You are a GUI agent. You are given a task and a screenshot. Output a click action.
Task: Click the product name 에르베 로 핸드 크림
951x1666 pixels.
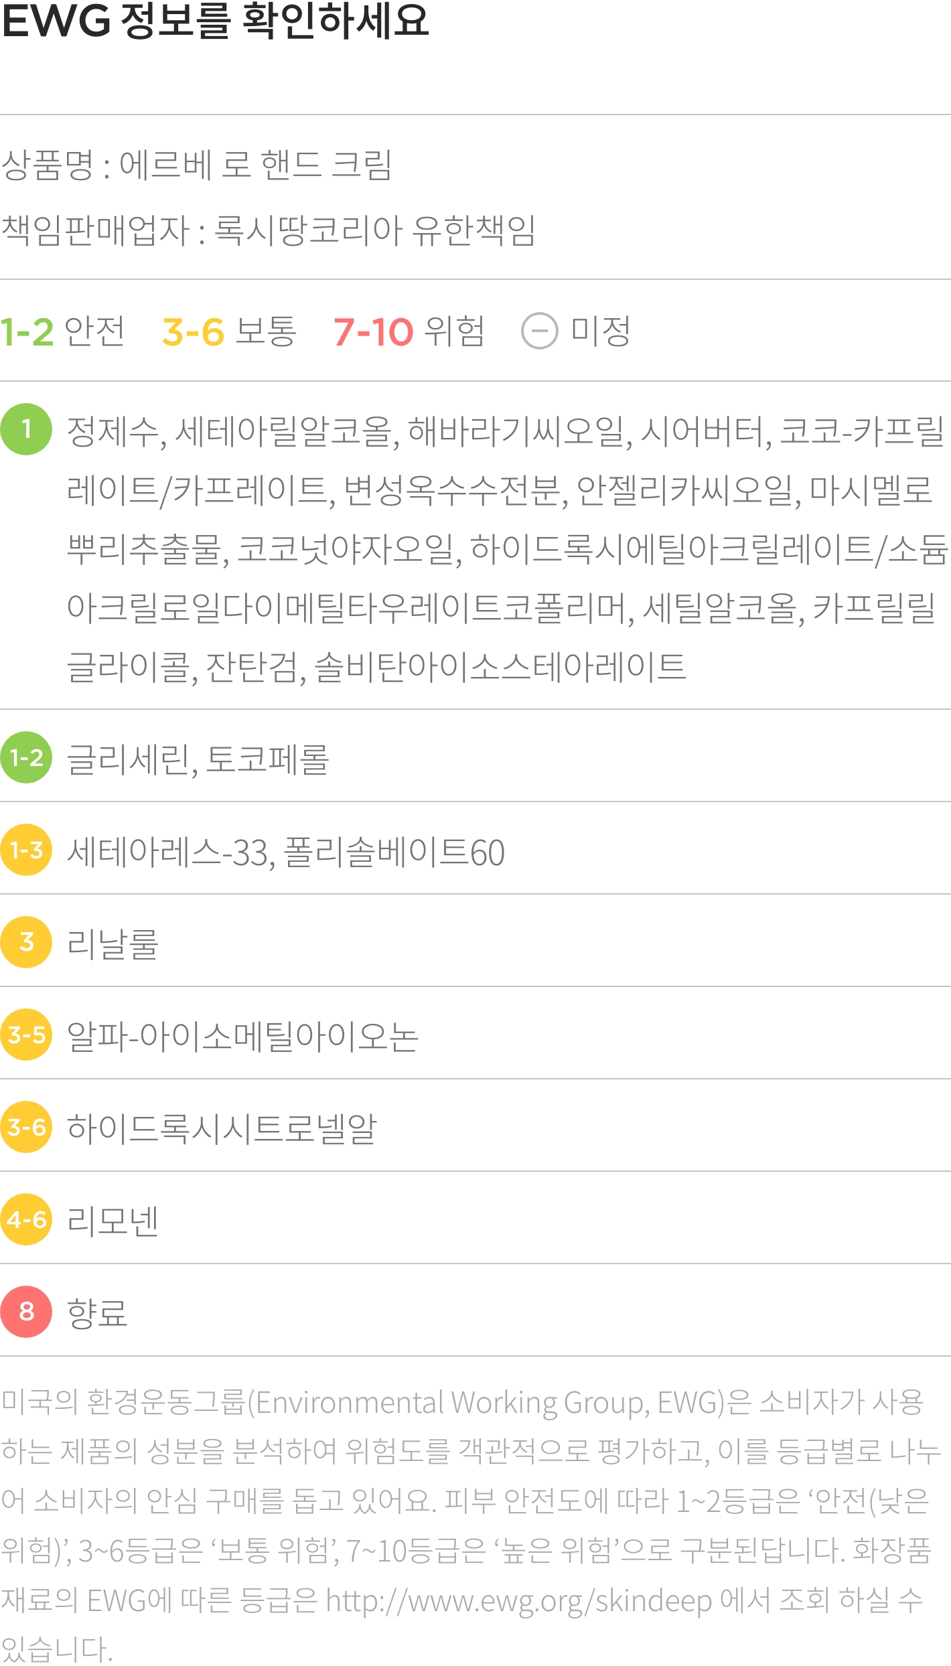coord(256,165)
